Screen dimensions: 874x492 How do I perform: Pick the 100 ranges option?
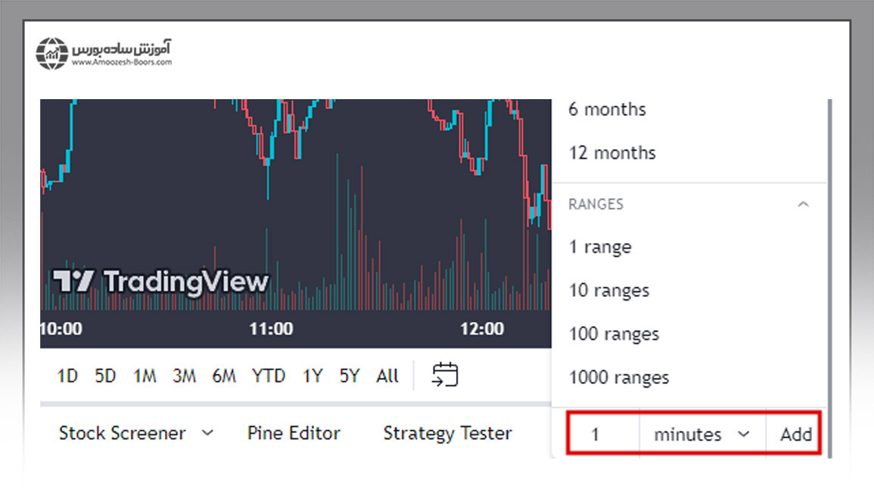[614, 334]
